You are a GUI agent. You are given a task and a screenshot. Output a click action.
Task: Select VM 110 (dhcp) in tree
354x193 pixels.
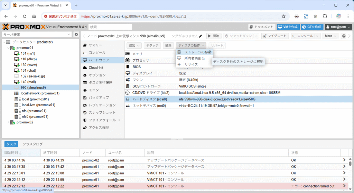[x=29, y=59]
